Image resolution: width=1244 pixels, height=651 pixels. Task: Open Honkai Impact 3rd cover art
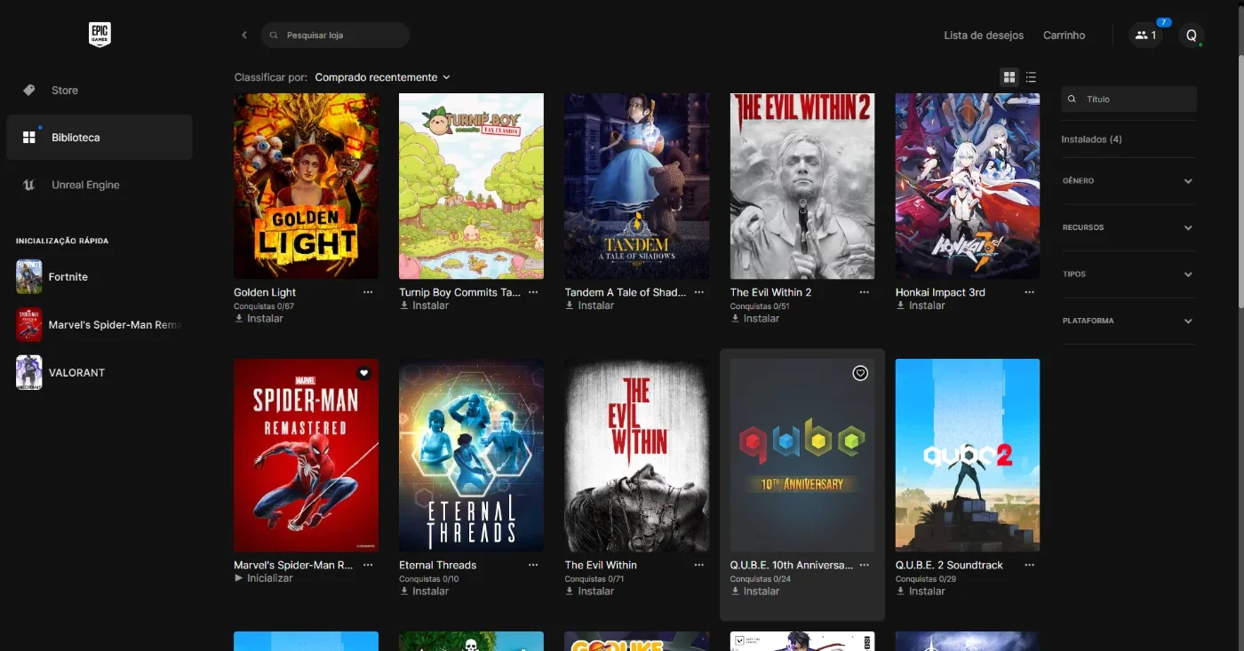pos(968,187)
